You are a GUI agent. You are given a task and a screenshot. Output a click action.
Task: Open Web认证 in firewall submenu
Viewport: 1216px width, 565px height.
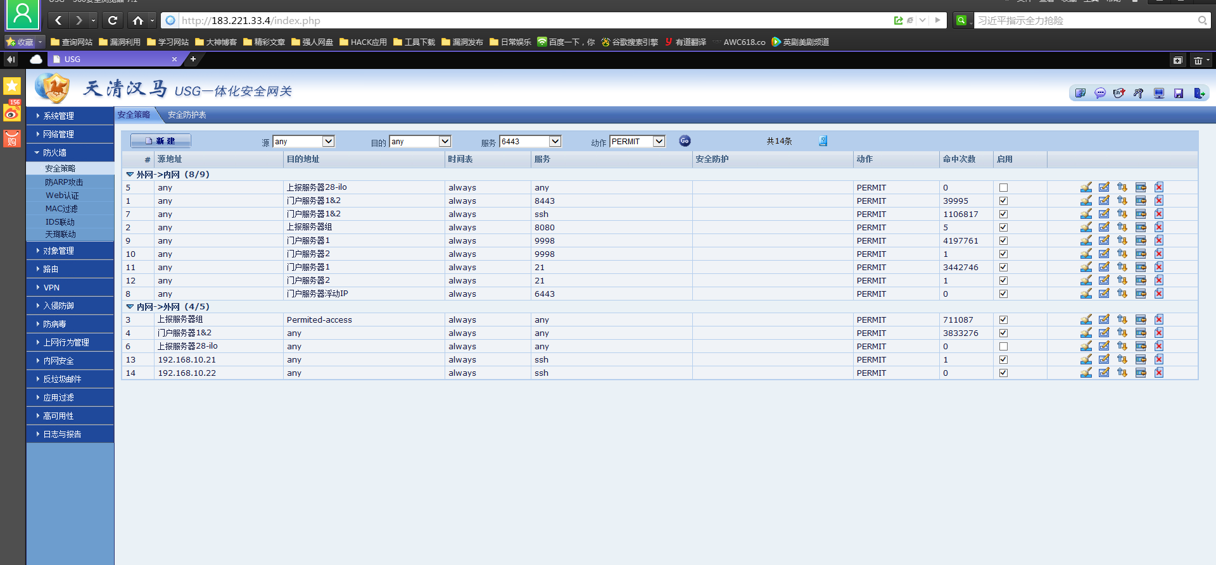(62, 196)
